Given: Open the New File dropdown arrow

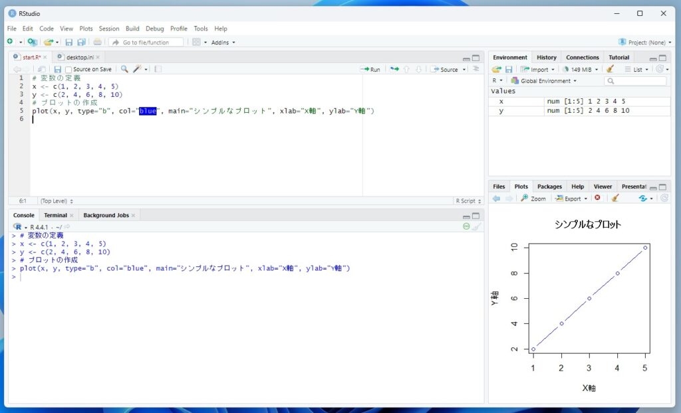Looking at the screenshot, I should 21,42.
